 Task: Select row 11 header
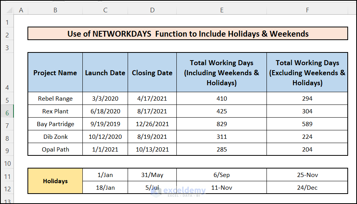pos(7,175)
